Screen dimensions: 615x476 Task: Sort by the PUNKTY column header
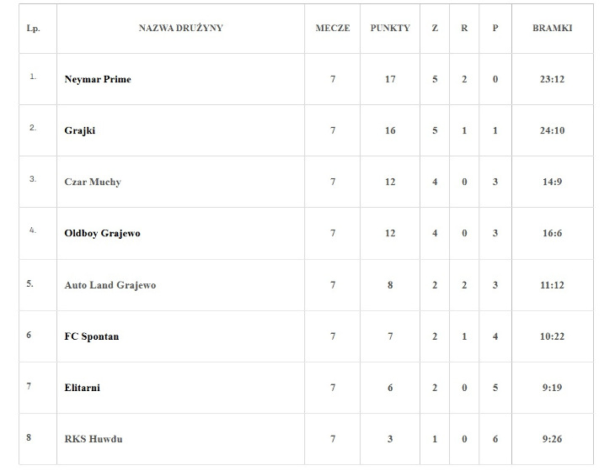[390, 28]
